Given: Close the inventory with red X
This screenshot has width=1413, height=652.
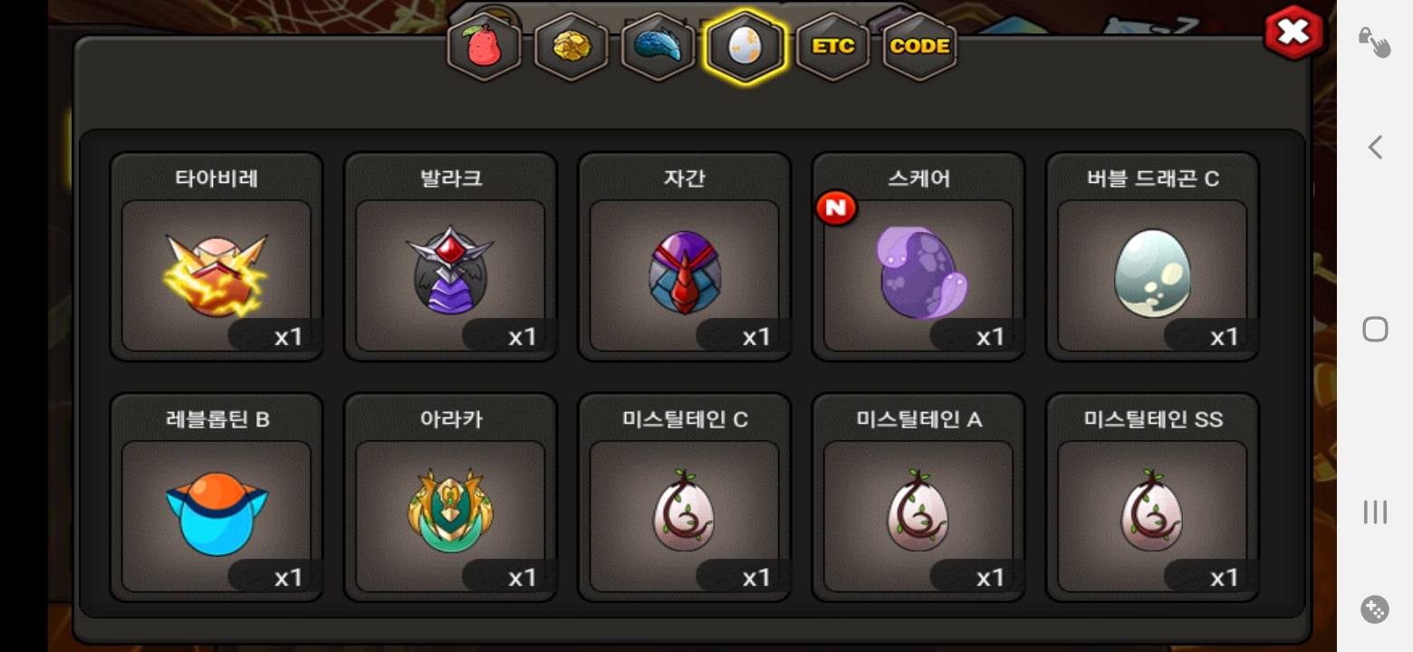Looking at the screenshot, I should pyautogui.click(x=1294, y=33).
